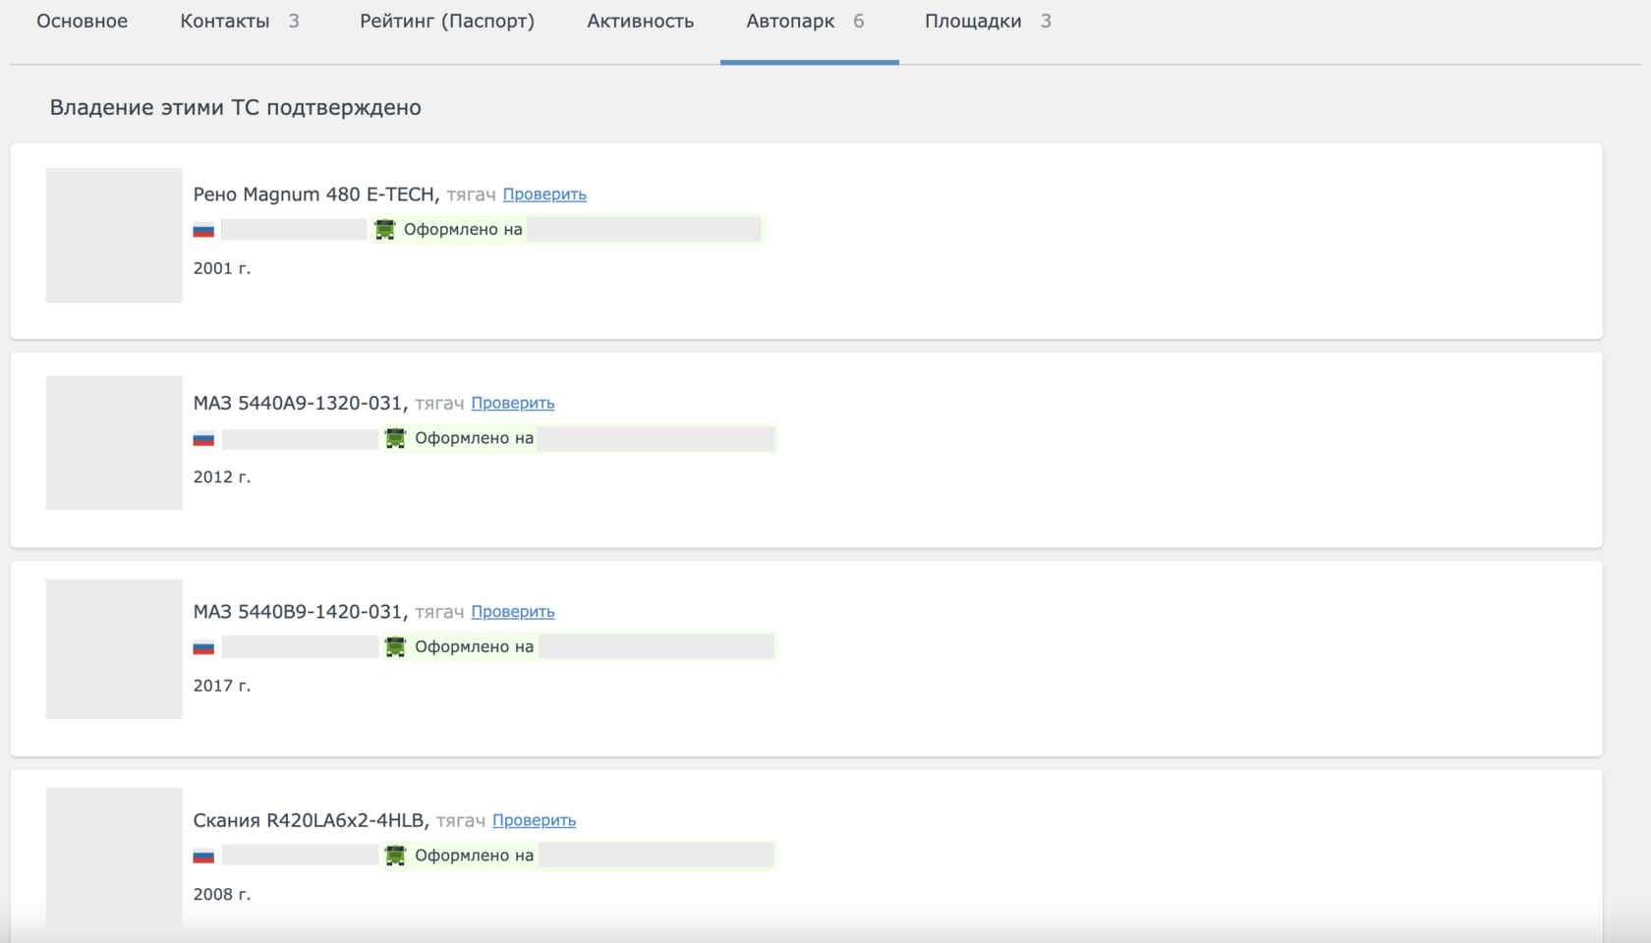This screenshot has height=943, width=1651.
Task: Select the title Скания R420LA6x2-4HLB
Action: 312,820
